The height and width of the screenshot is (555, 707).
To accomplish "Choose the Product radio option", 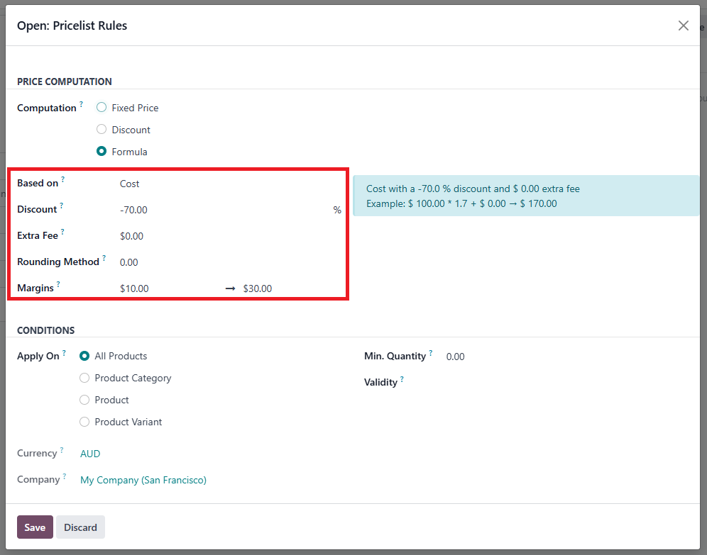I will (x=84, y=400).
